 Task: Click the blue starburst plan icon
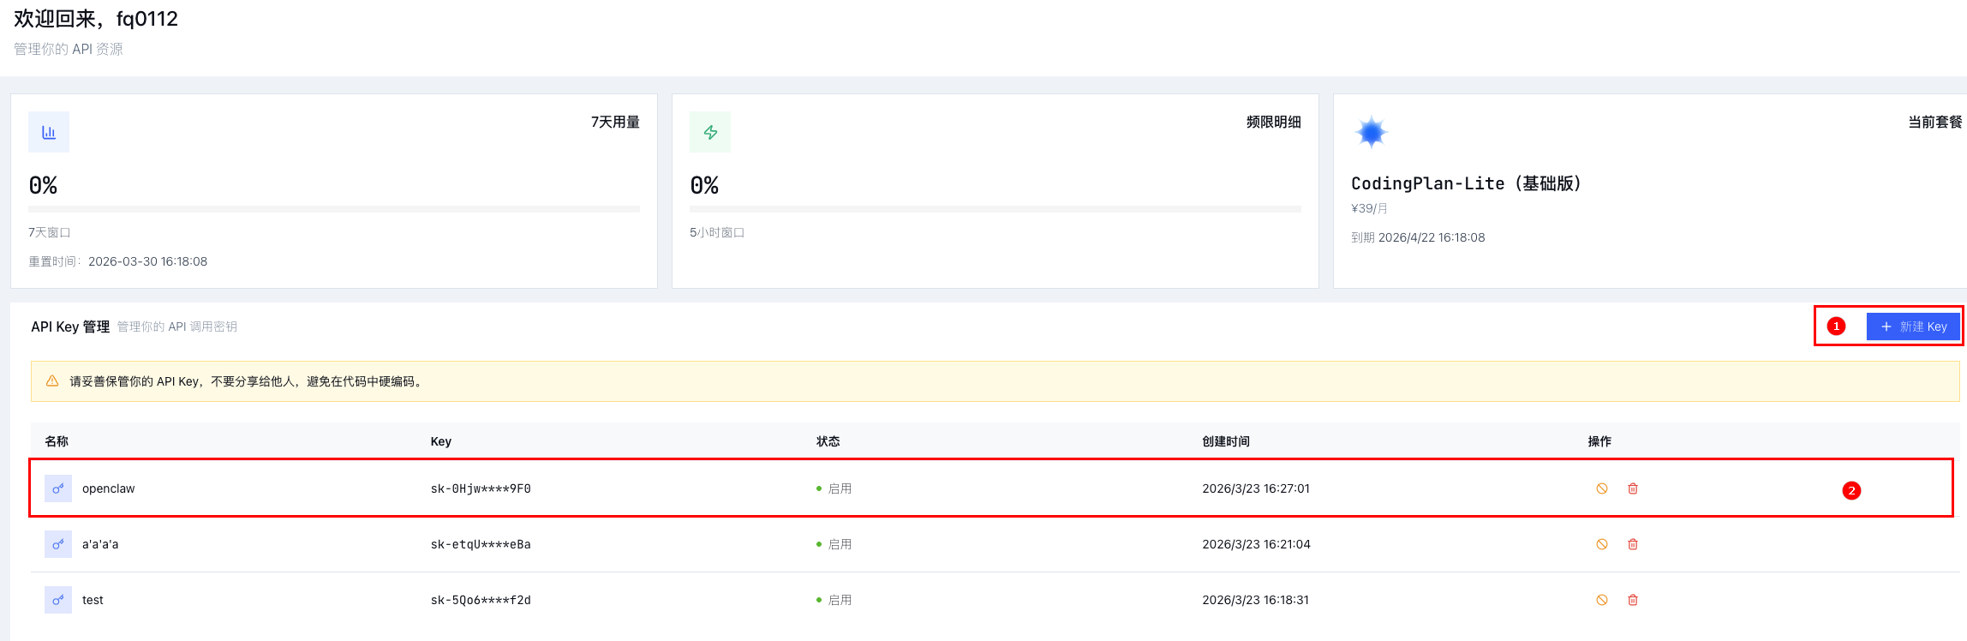[1371, 133]
